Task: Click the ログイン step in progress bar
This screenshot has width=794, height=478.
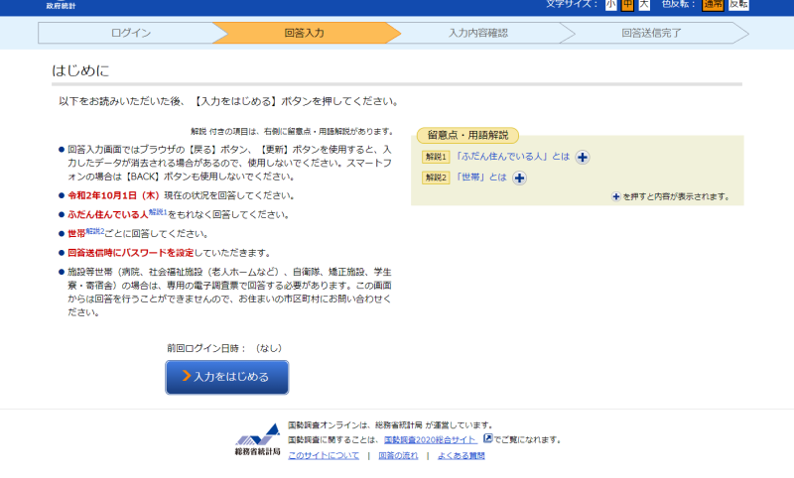Action: (131, 33)
